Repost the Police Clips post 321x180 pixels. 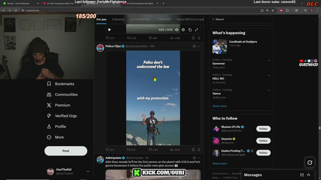pos(131,149)
